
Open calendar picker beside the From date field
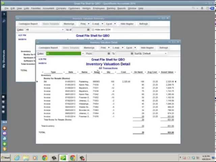pyautogui.click(x=109, y=54)
